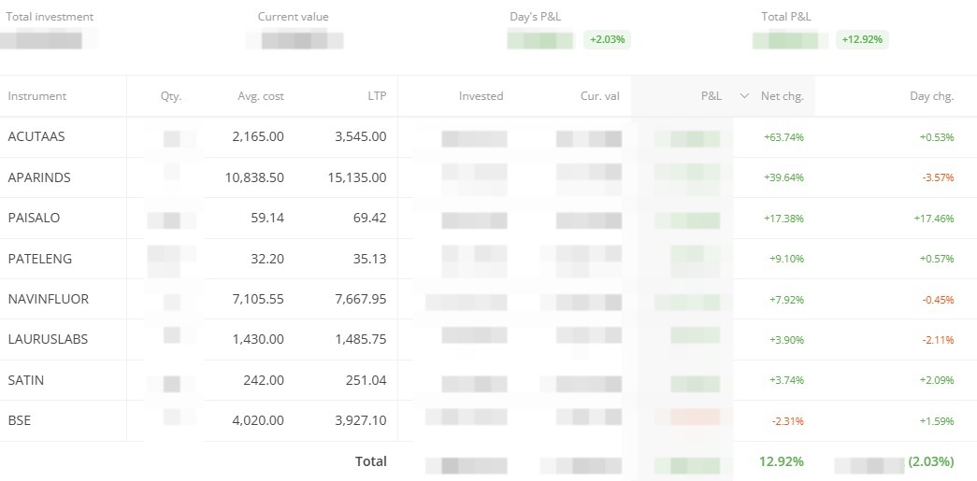Click ACUTAAS net change +63.74%

[783, 137]
